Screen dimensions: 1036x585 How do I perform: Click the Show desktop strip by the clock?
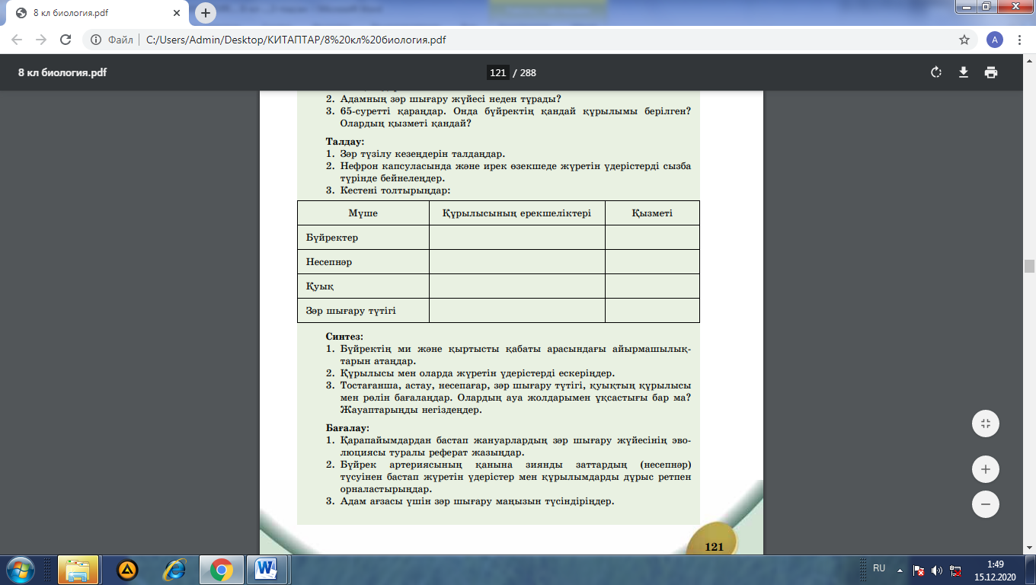point(1030,570)
